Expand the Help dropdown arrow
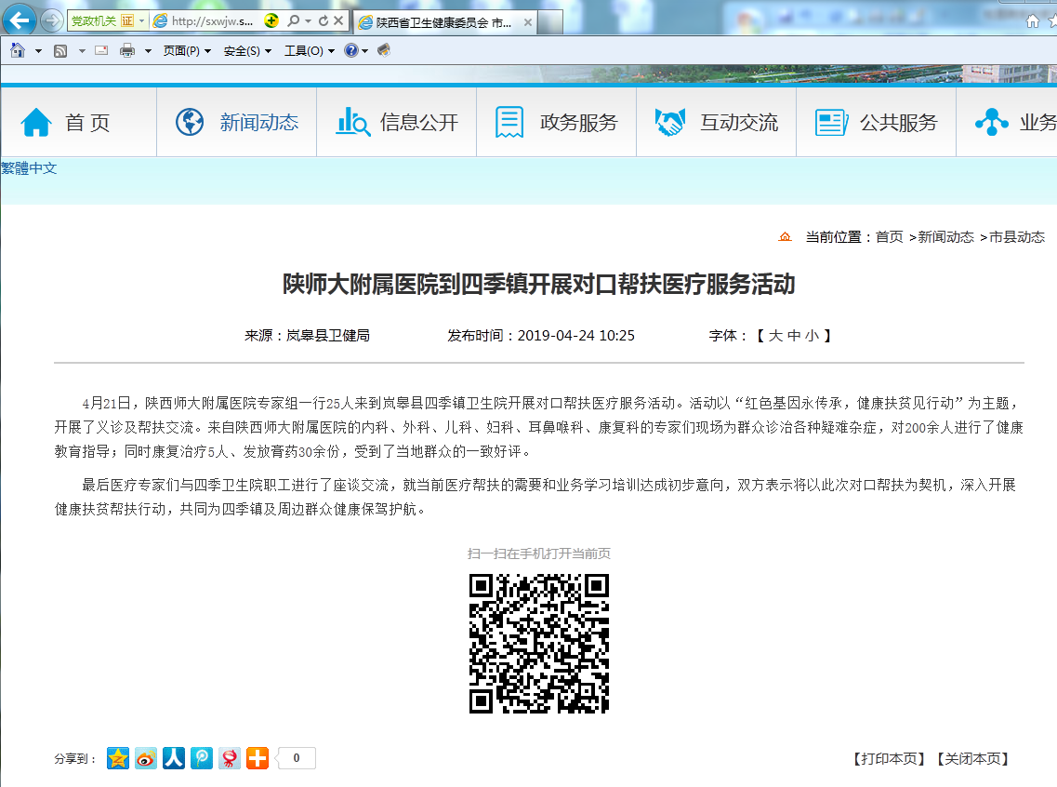Screen dimensions: 1057x787 (364, 50)
